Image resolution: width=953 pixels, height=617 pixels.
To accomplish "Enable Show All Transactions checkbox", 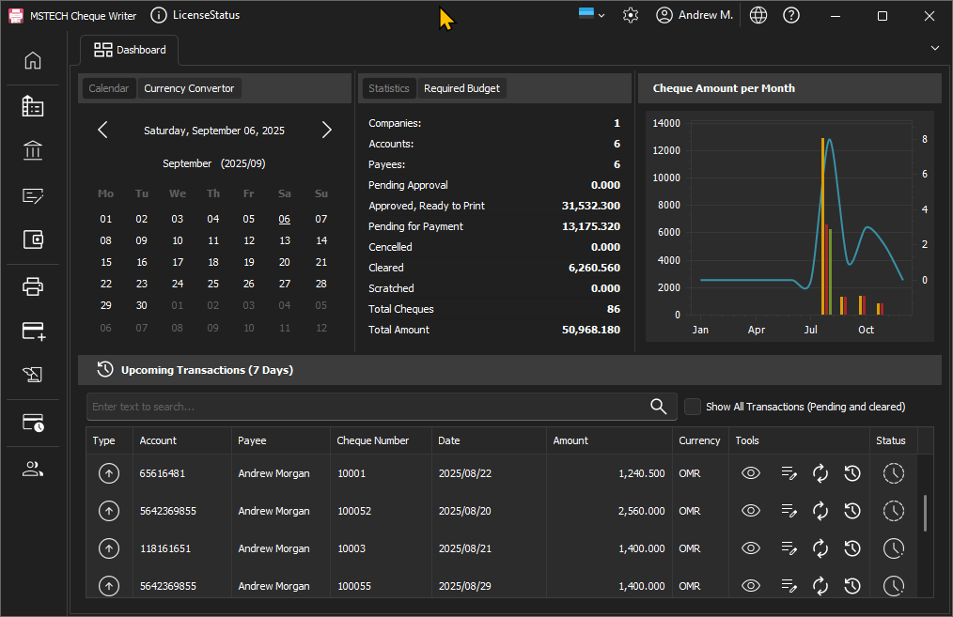I will tap(693, 407).
